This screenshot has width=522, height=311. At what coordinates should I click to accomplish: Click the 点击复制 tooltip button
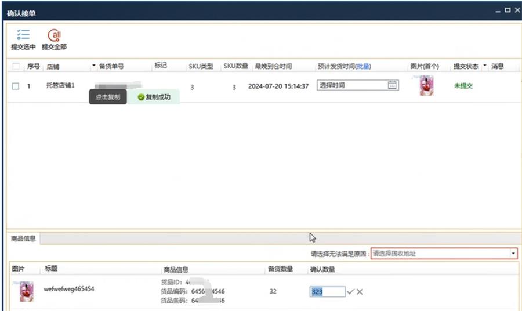(108, 97)
